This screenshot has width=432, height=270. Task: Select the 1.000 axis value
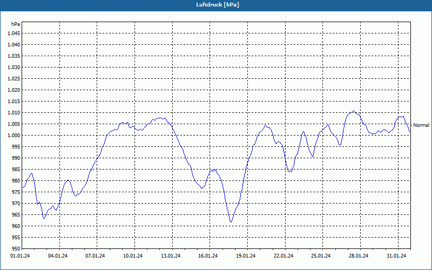click(13, 136)
